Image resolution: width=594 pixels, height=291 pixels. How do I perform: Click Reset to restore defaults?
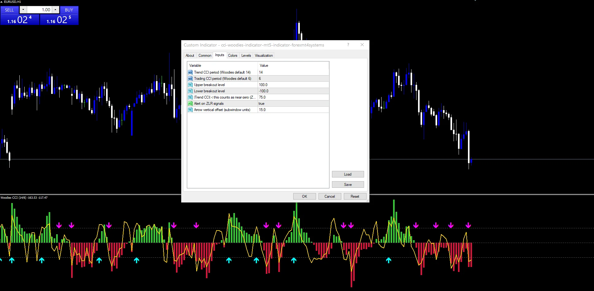point(355,196)
